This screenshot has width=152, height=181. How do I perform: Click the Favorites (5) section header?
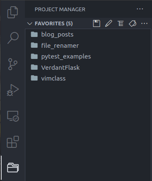[x=54, y=24]
